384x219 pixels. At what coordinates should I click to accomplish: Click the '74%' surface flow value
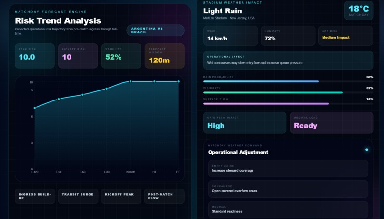point(370,99)
